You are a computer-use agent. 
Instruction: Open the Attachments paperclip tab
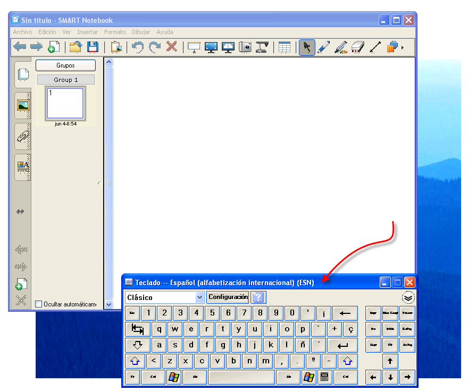point(23,136)
